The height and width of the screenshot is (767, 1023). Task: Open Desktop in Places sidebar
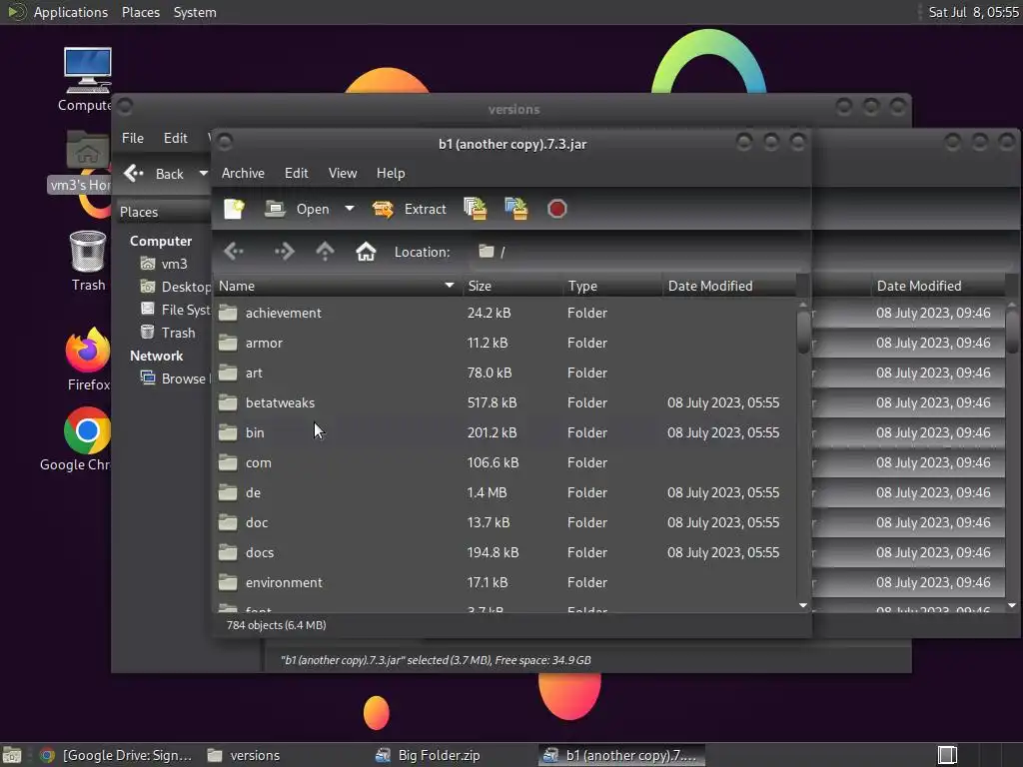coord(176,287)
